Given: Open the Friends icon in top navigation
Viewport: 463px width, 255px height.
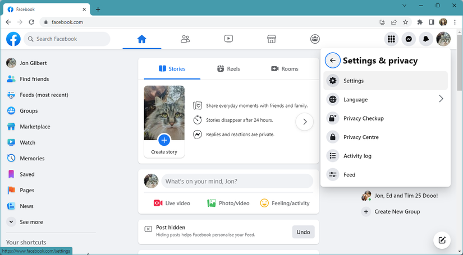Looking at the screenshot, I should [185, 39].
